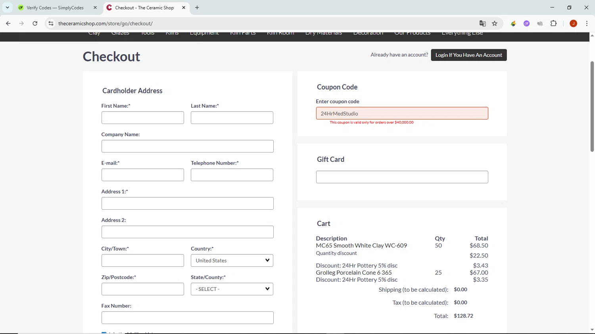Click the Gift Card input field
The width and height of the screenshot is (595, 334).
[x=402, y=177]
